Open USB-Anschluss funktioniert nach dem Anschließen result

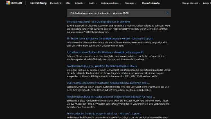[x=108, y=83]
